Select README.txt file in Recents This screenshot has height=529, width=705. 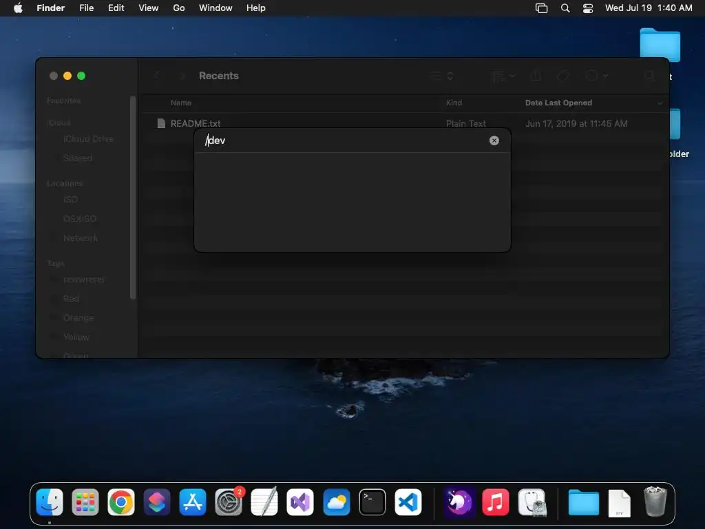195,123
